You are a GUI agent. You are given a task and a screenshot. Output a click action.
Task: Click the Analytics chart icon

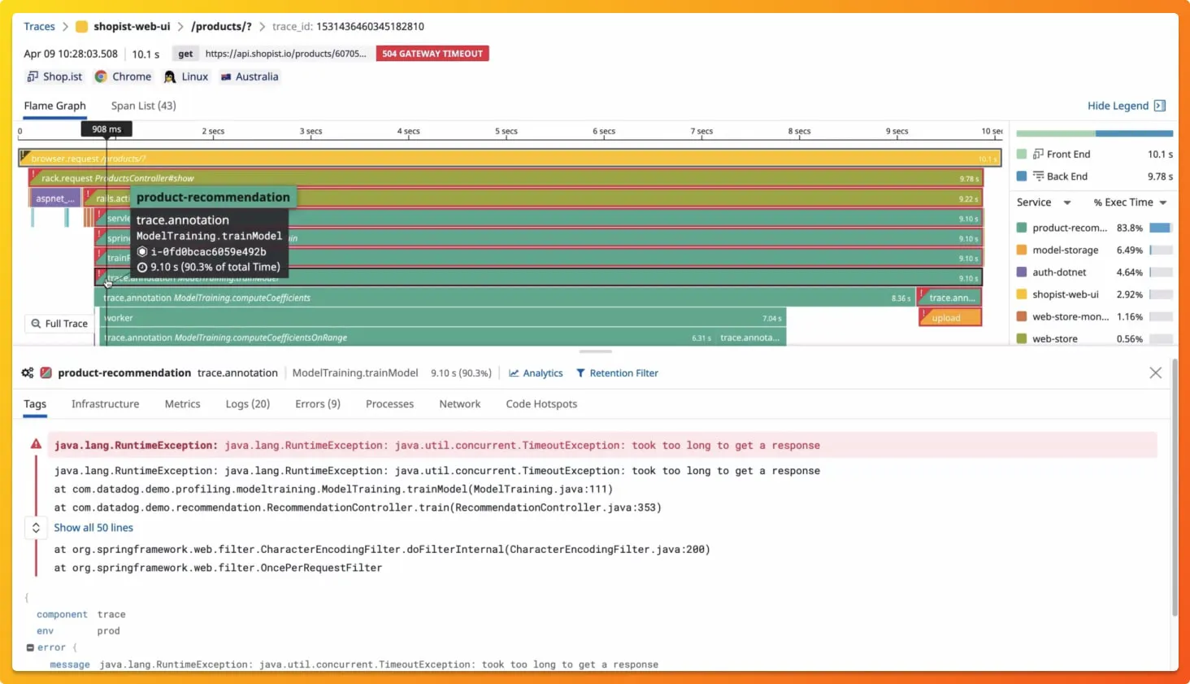point(514,373)
